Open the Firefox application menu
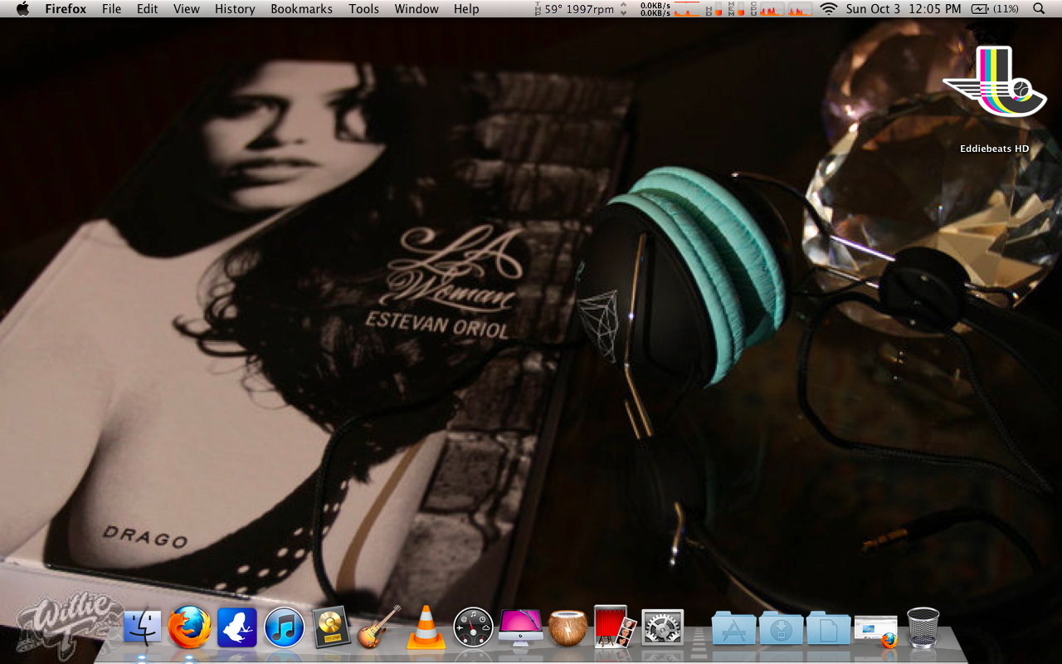The width and height of the screenshot is (1062, 664). (x=65, y=9)
